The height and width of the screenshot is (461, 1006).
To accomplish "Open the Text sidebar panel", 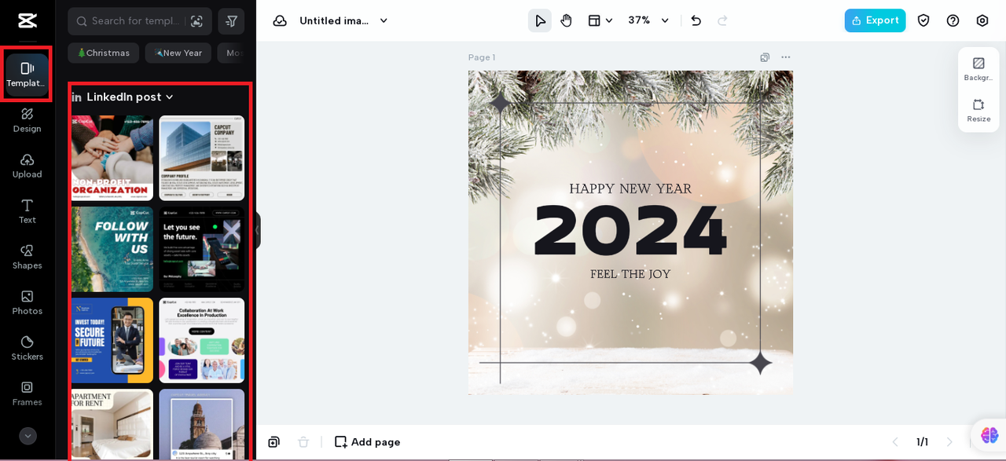I will 27,211.
